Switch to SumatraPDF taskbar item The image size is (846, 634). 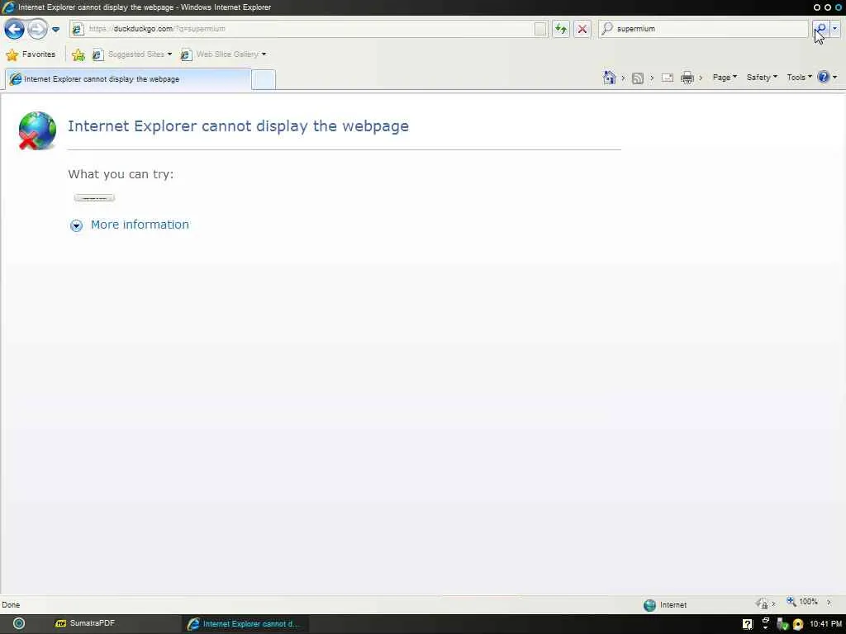(x=85, y=624)
